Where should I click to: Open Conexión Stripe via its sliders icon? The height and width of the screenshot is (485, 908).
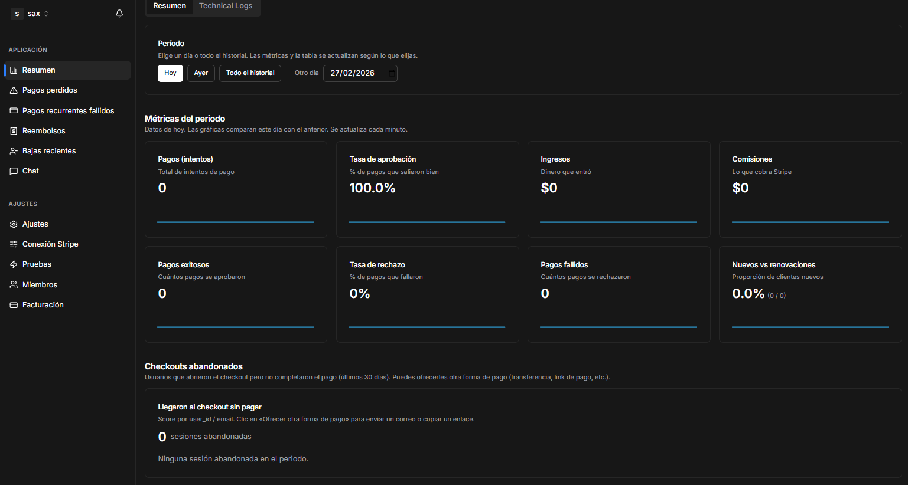pos(12,244)
